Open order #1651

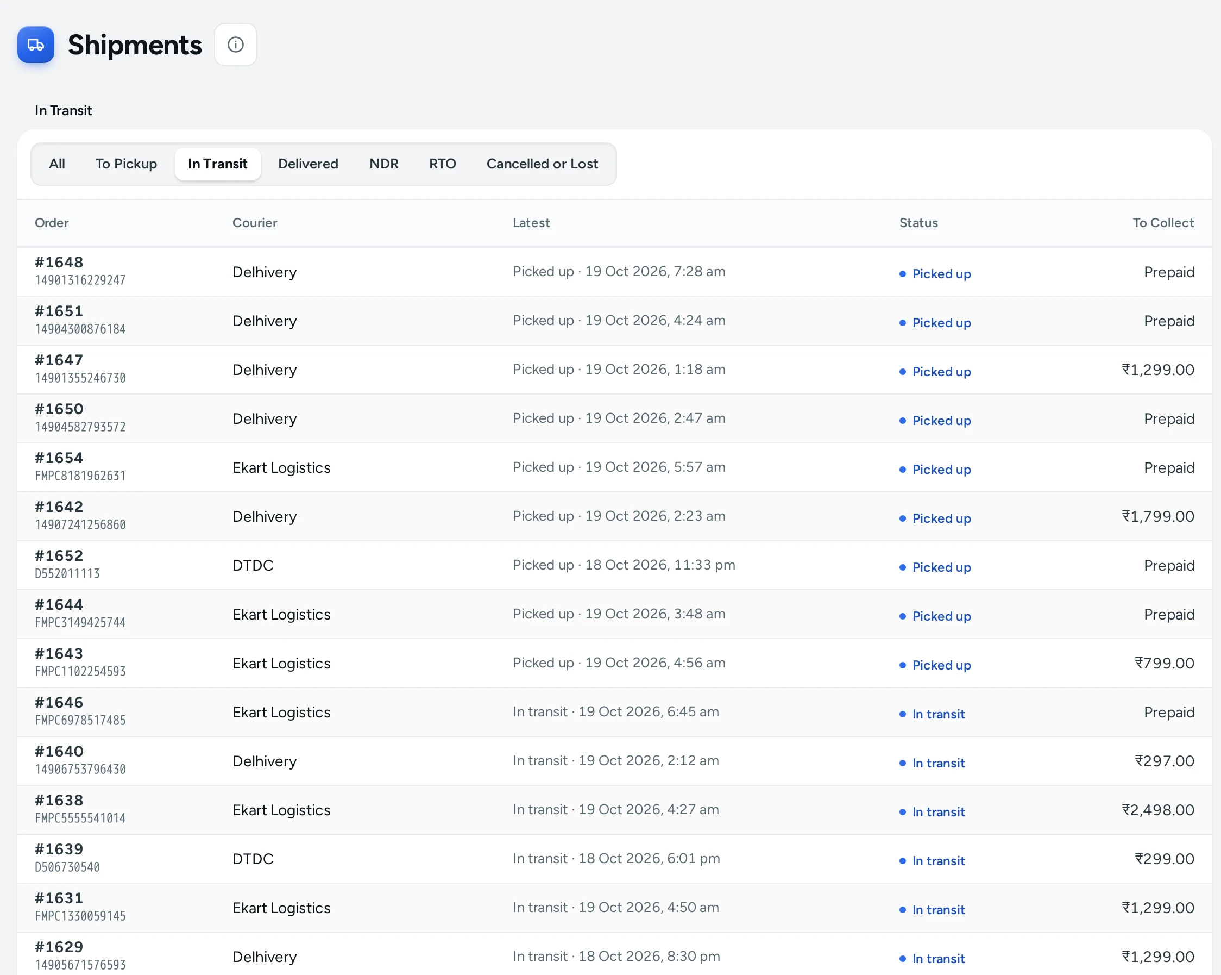tap(59, 311)
